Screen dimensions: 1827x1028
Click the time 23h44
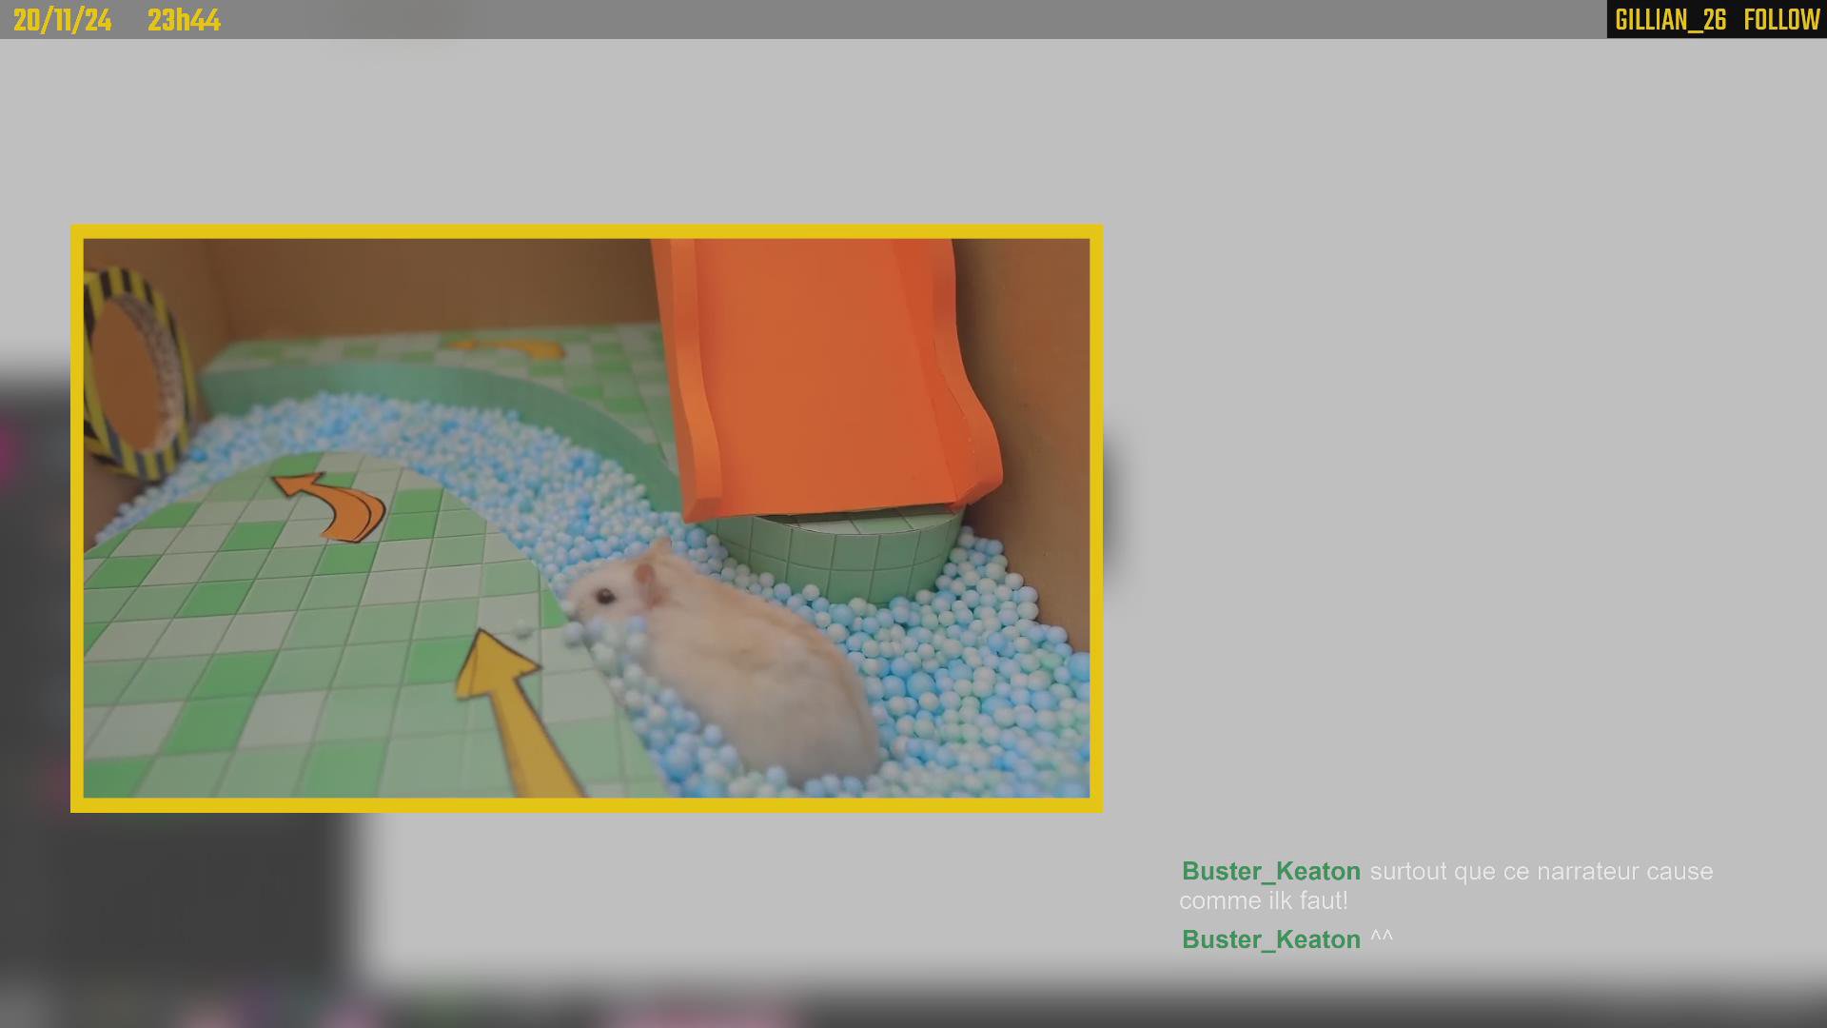184,20
